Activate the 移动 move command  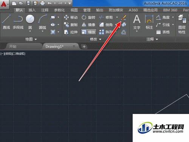tap(71, 17)
